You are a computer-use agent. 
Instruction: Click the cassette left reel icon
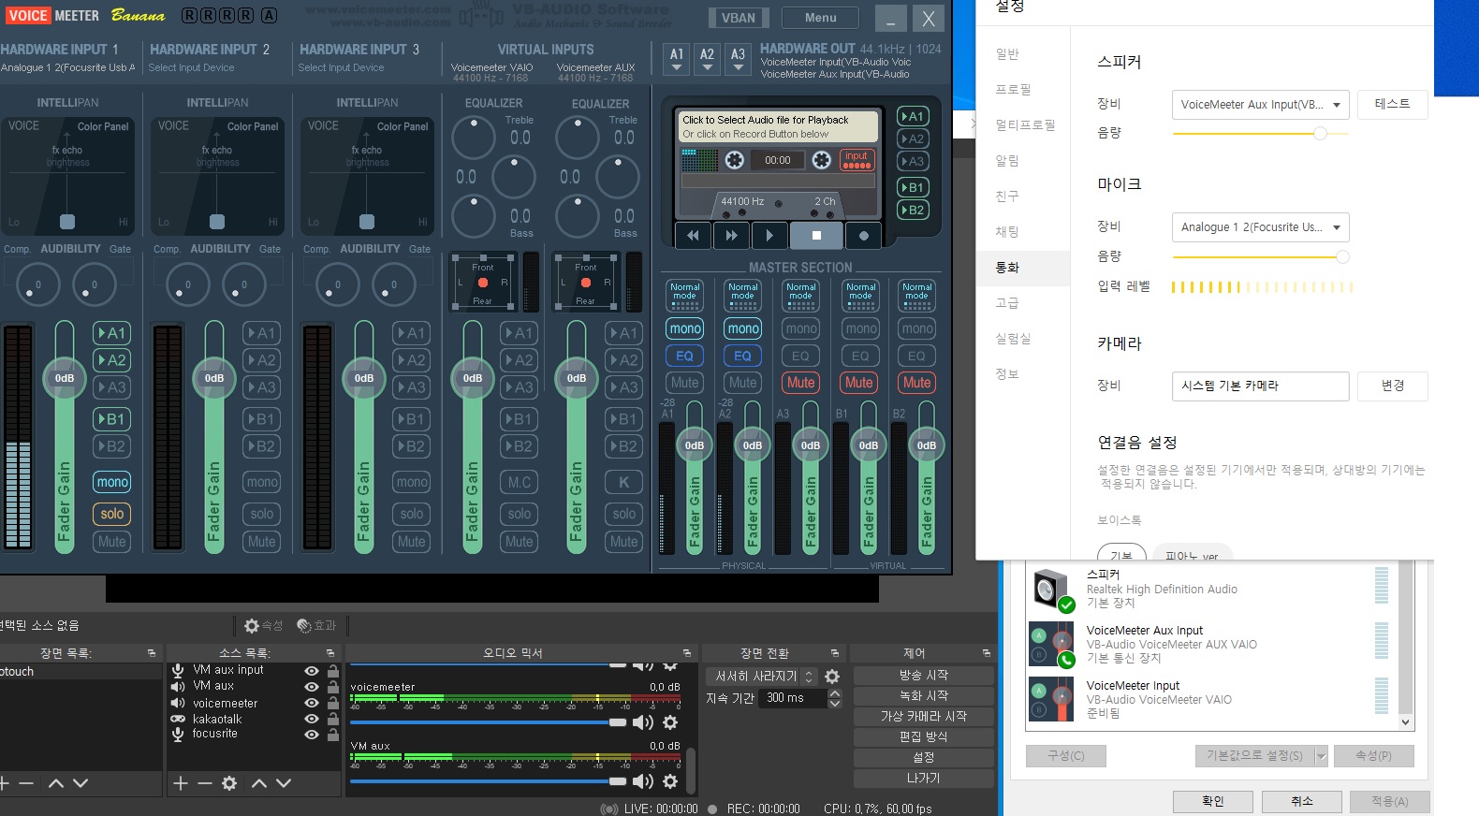point(735,160)
